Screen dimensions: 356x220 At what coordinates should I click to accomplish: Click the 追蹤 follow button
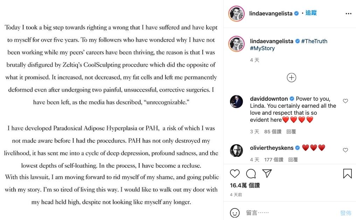311,13
